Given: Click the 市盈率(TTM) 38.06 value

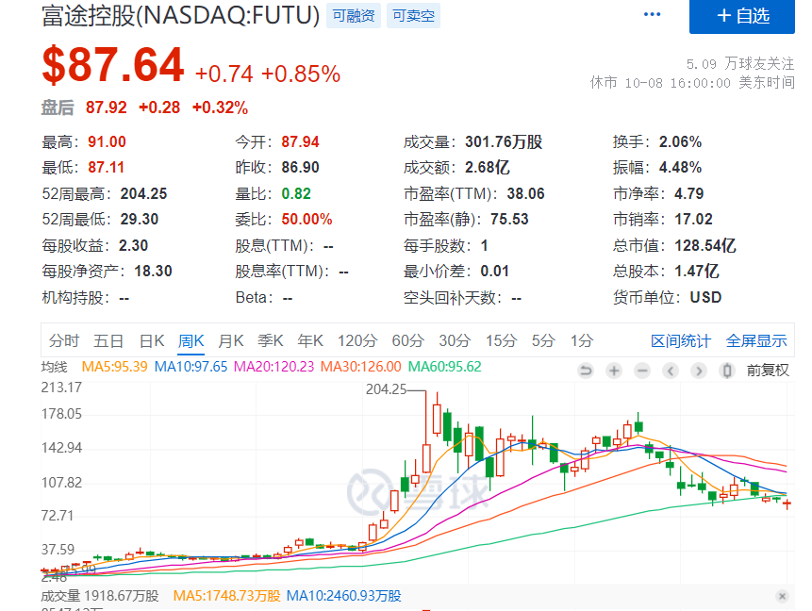Looking at the screenshot, I should [525, 193].
